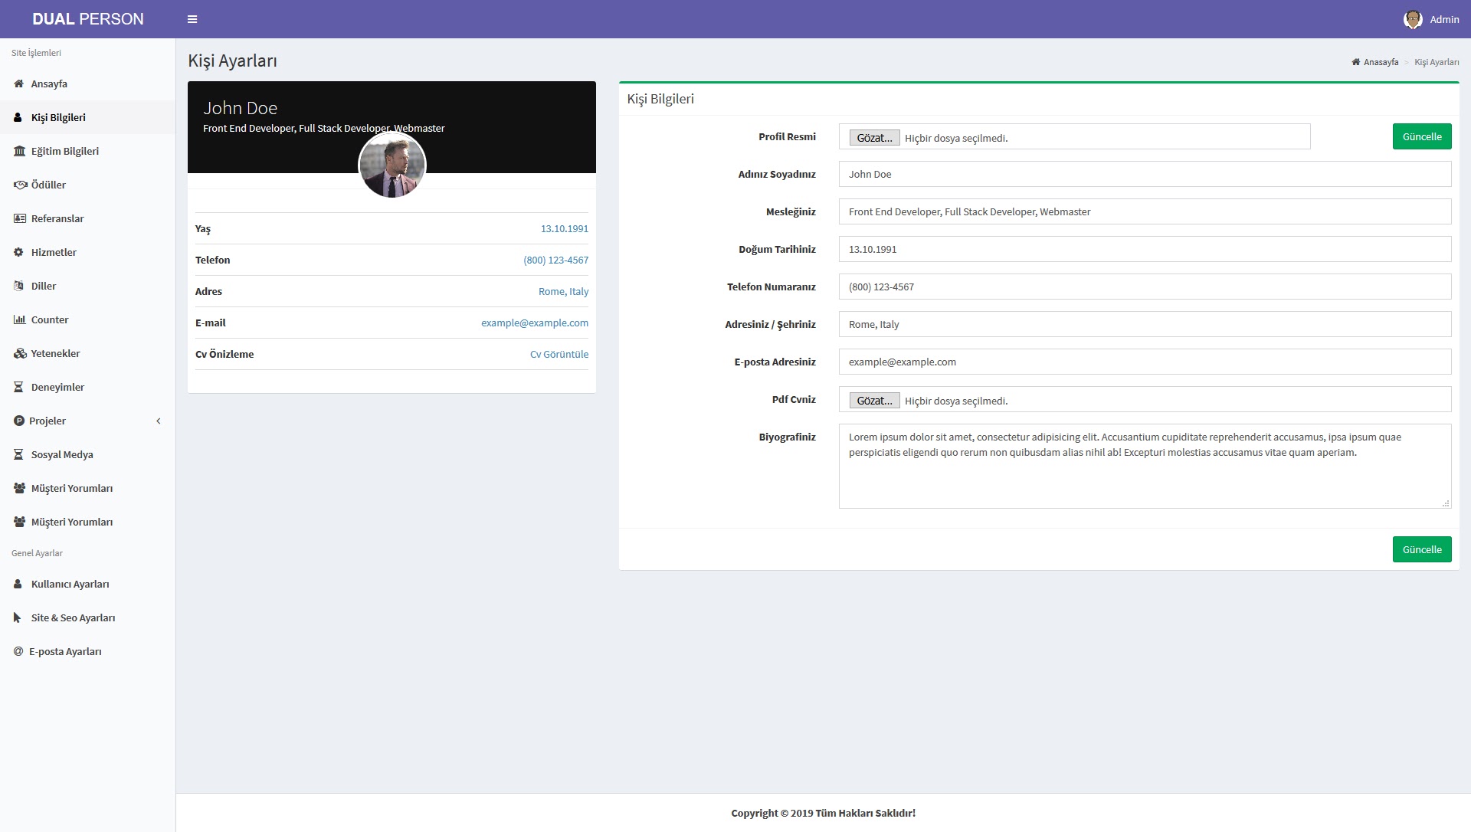Click the at-sign icon for E-posta Ayarları

tap(18, 651)
